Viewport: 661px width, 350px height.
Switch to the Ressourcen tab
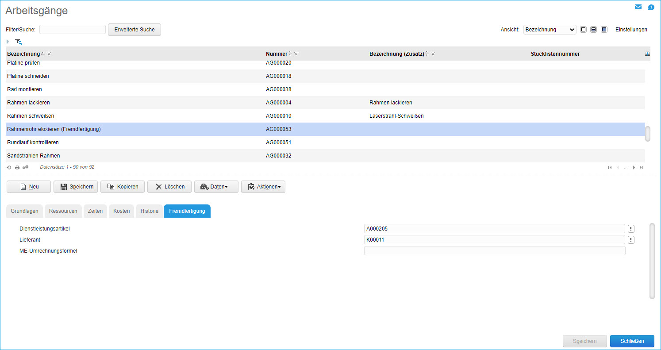[63, 211]
